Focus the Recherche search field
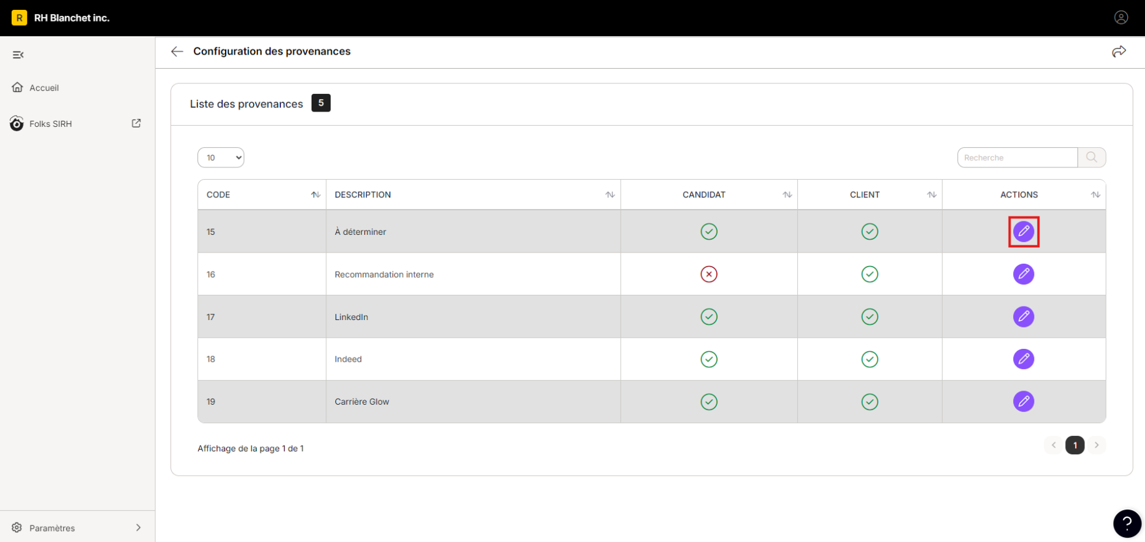This screenshot has width=1145, height=542. click(1017, 158)
